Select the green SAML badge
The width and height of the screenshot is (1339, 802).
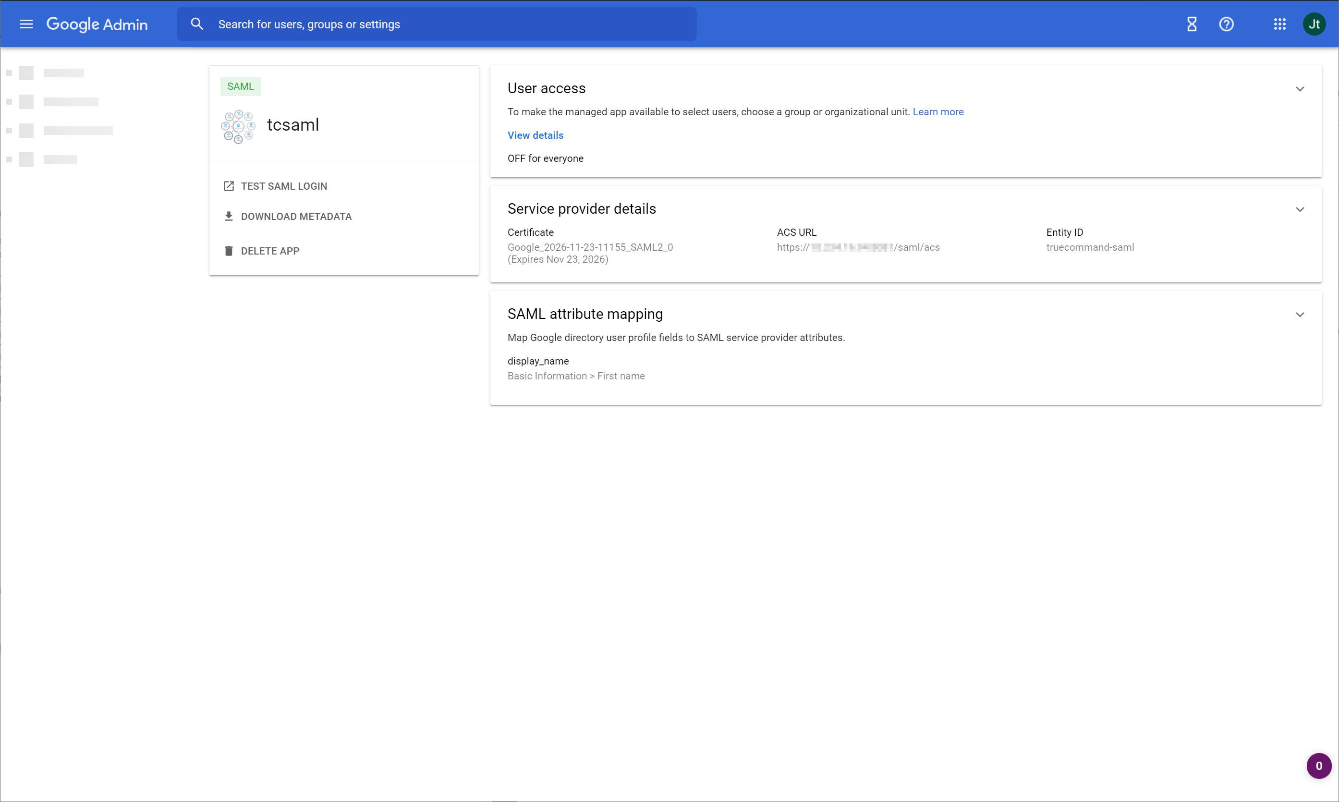[x=240, y=86]
